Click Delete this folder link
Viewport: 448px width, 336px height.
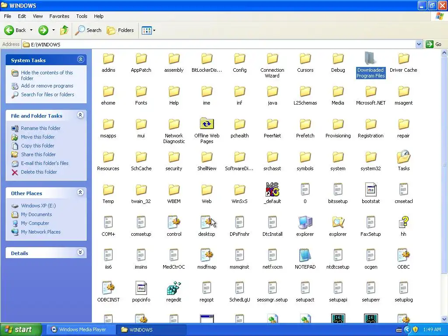click(x=39, y=172)
